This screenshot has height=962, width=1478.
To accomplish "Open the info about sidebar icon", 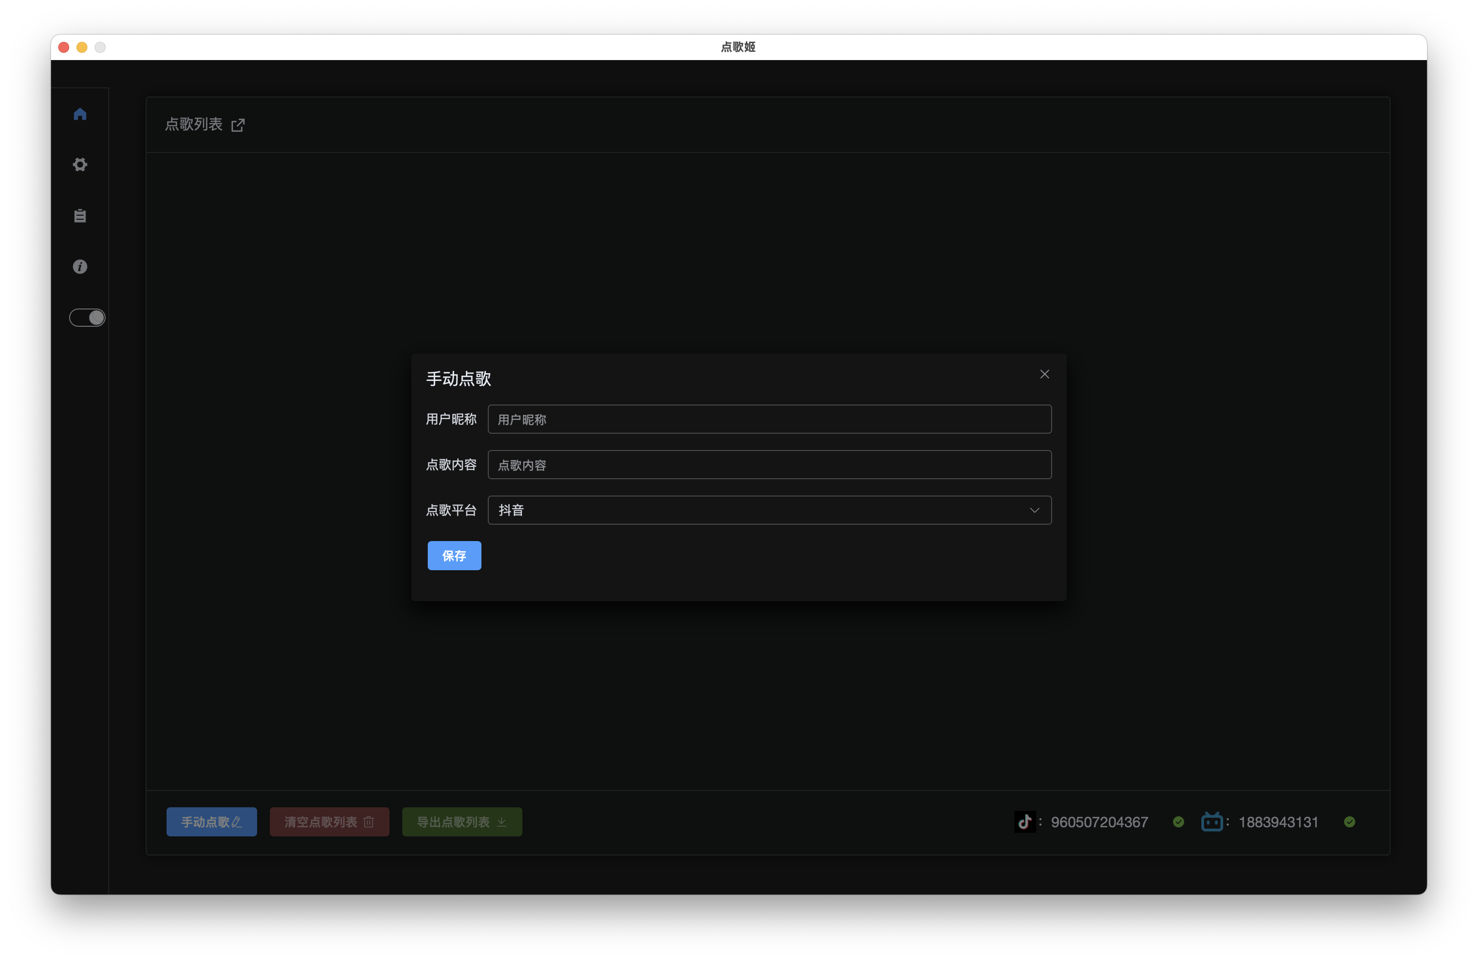I will pos(80,266).
